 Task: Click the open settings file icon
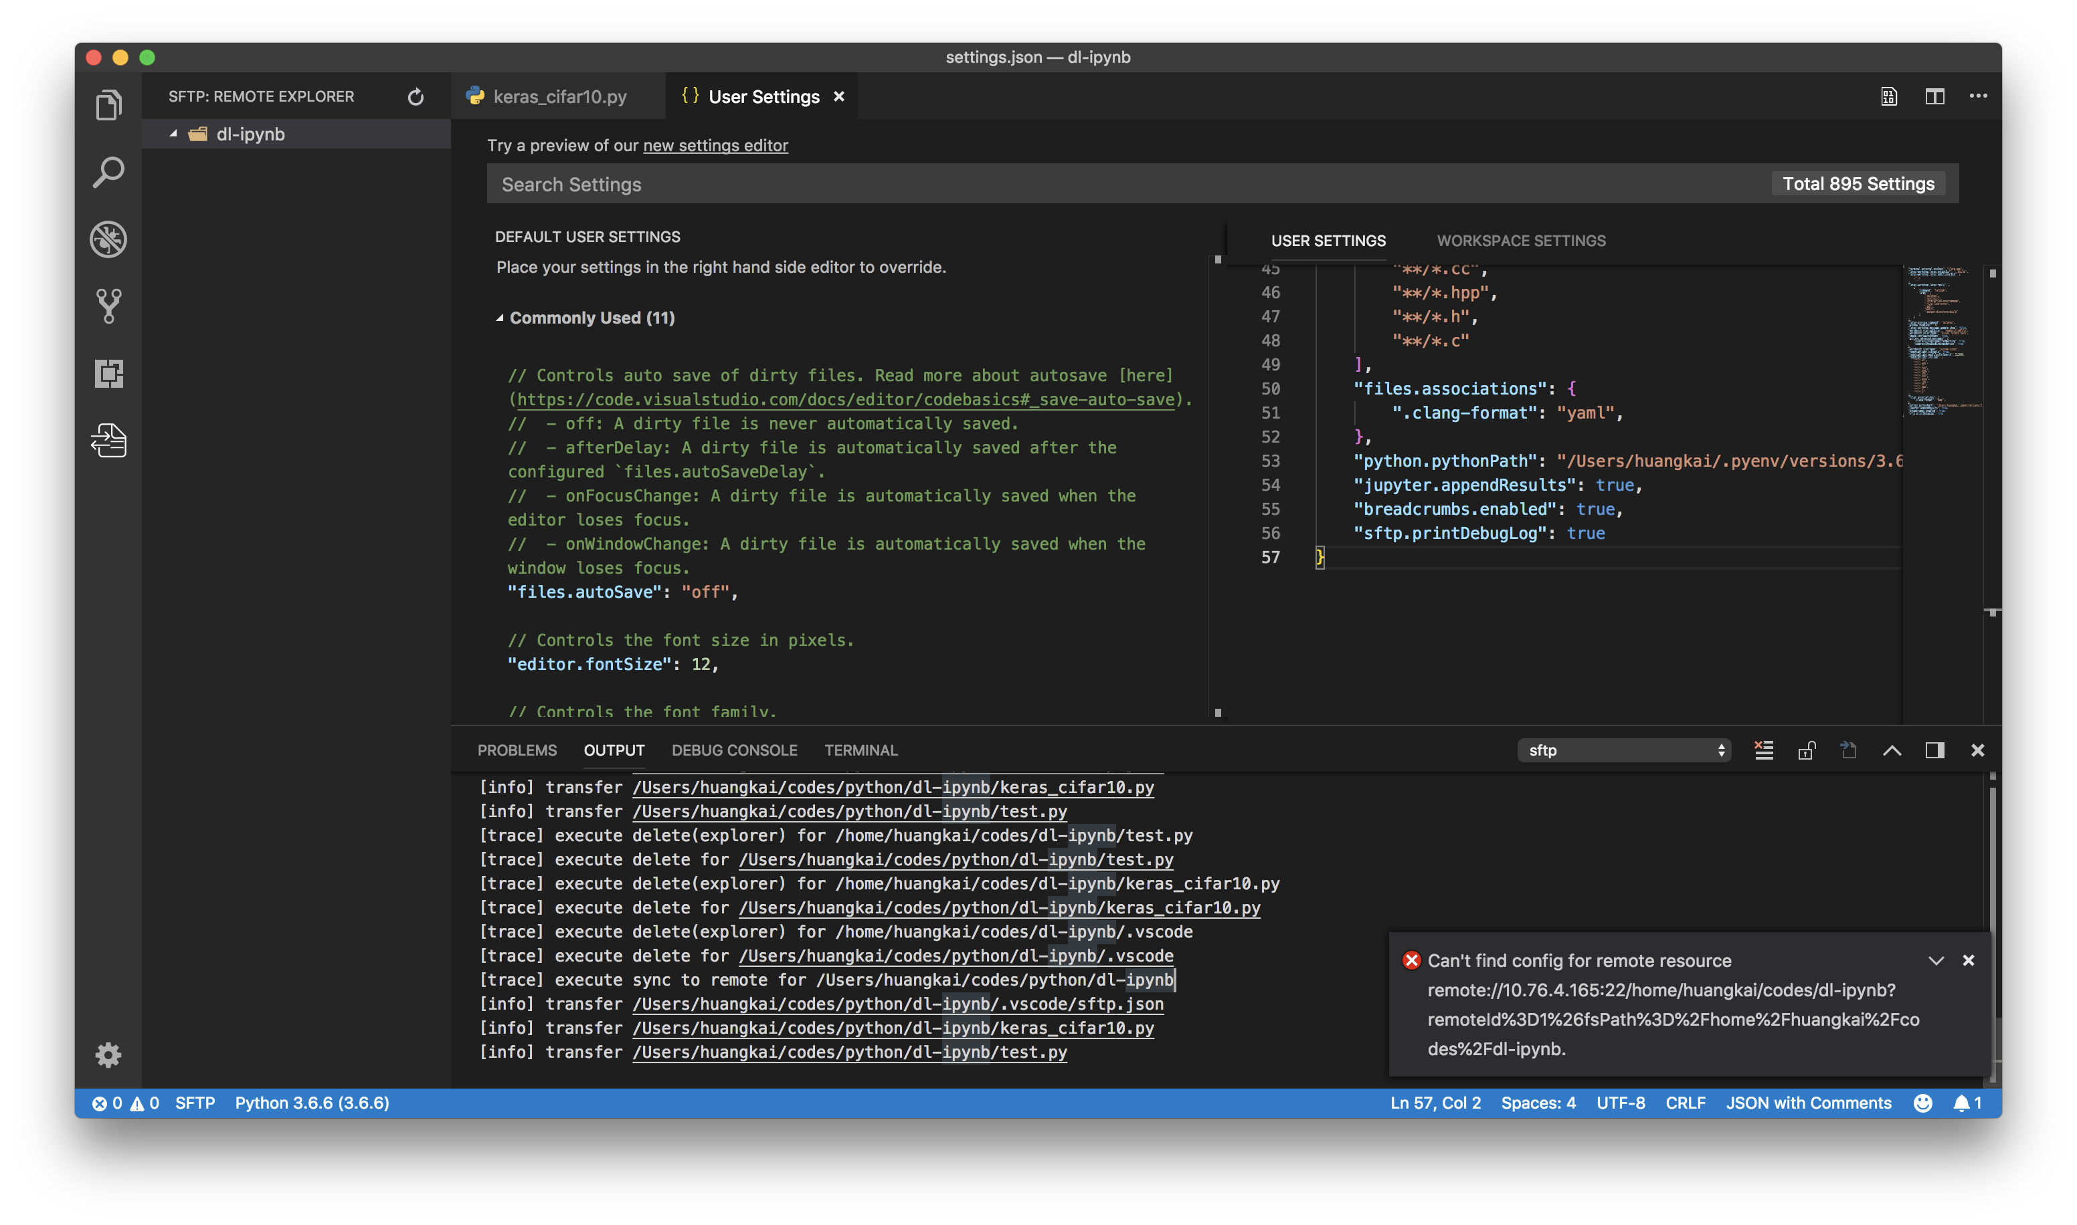(x=1889, y=96)
